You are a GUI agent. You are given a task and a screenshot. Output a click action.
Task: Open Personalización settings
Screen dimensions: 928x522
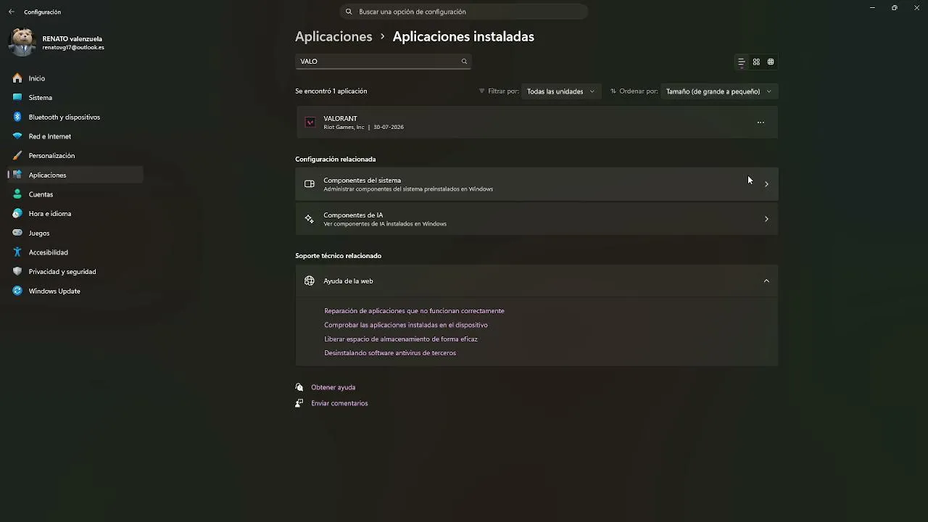[75, 155]
